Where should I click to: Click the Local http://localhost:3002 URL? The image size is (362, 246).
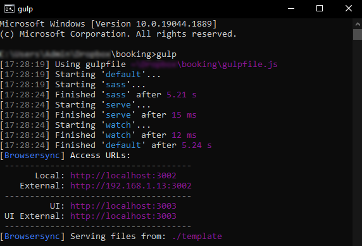(x=123, y=176)
